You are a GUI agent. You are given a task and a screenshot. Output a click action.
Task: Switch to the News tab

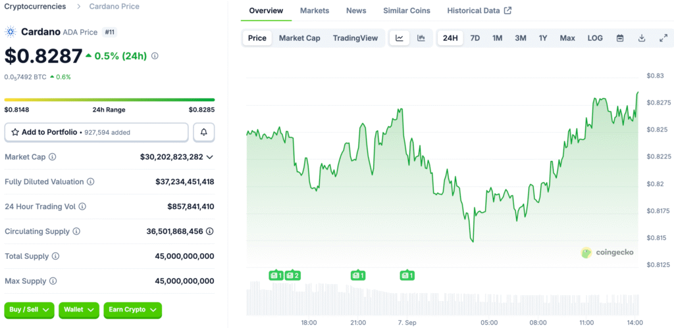[x=356, y=11]
